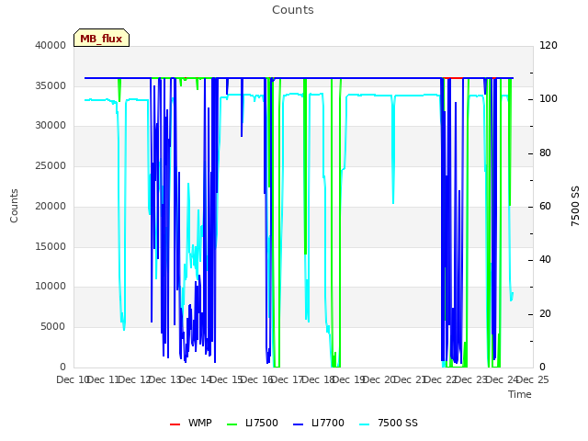
Task: Click the red WMP legend swatch
Action: pos(175,424)
